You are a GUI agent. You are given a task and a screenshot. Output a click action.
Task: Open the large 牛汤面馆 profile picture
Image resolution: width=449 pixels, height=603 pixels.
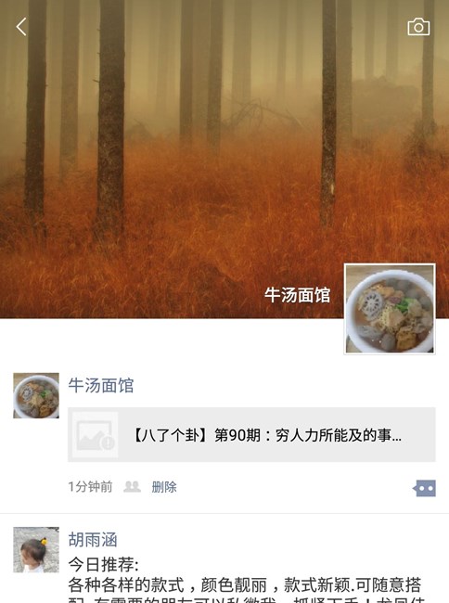(390, 309)
